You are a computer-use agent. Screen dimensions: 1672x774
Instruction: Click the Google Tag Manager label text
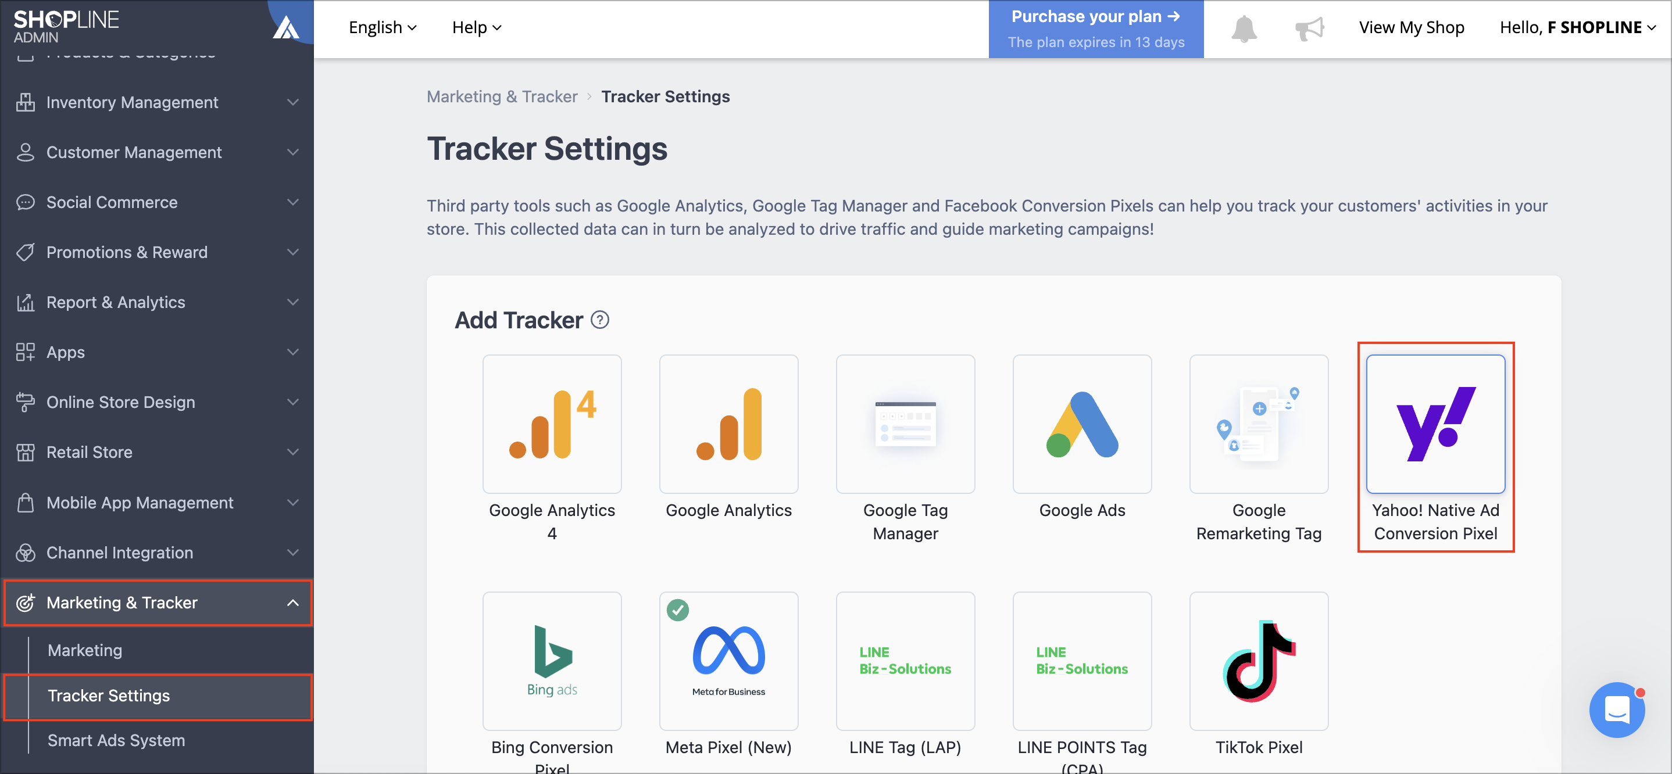[x=905, y=521]
